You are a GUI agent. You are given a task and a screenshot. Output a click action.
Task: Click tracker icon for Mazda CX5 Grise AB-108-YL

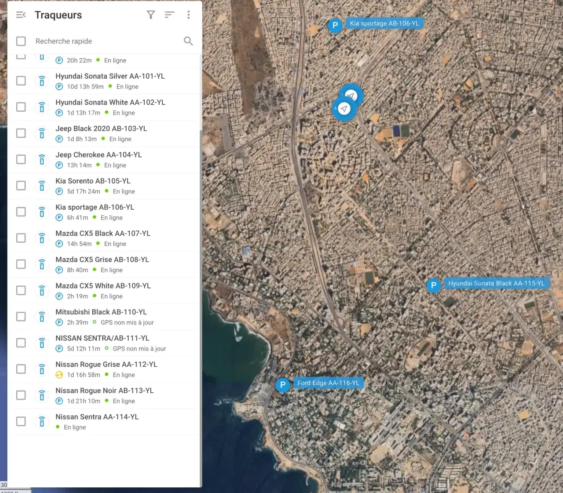tap(42, 264)
